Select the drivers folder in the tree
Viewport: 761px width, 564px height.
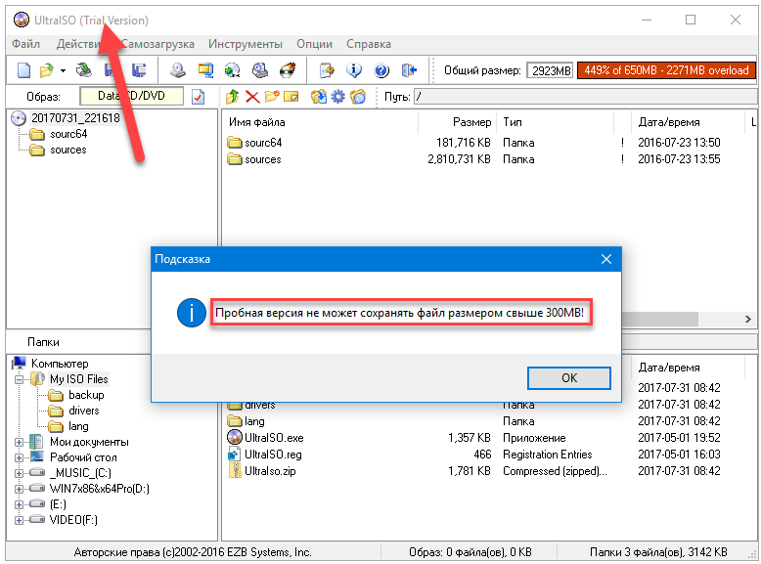[83, 411]
